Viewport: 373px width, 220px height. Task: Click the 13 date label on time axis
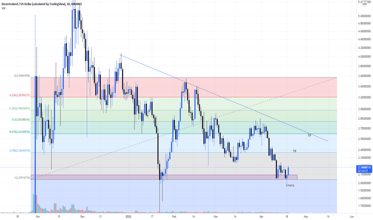pos(100,217)
